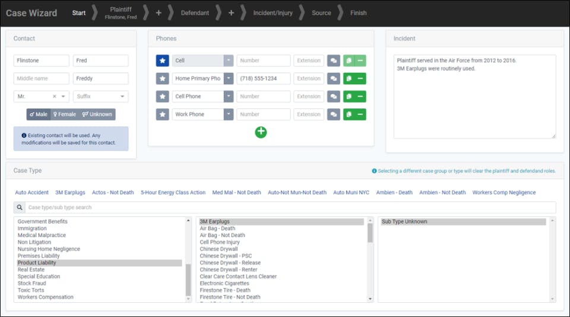
Task: Select Chinese Drywall - PSC case type
Action: click(281, 256)
